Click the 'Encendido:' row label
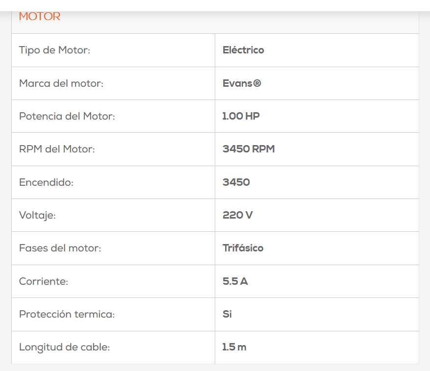Screen dimensions: 430x371 coord(46,182)
